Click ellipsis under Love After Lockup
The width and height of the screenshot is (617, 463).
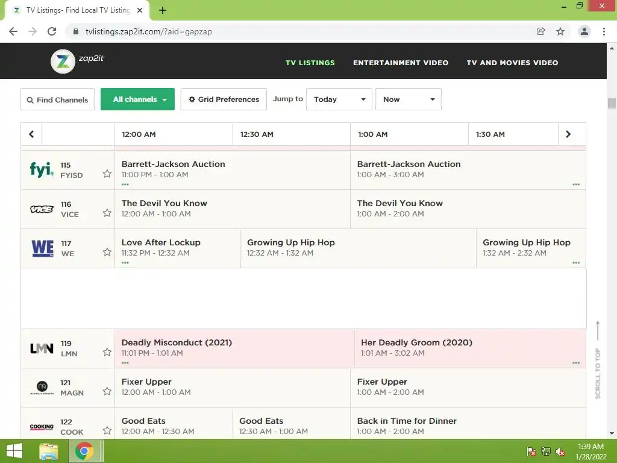click(x=125, y=263)
